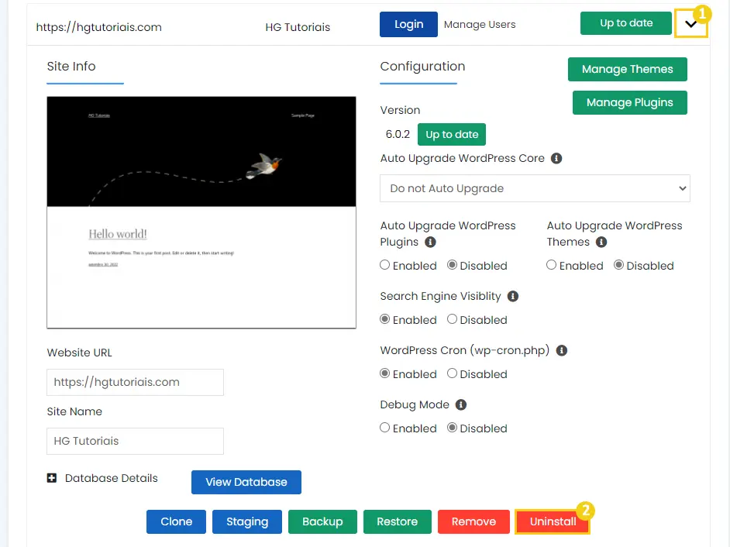Click info icon beside Debug Mode

(x=461, y=404)
